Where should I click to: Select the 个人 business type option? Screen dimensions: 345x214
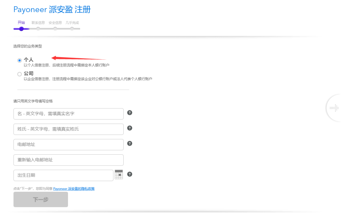(19, 60)
